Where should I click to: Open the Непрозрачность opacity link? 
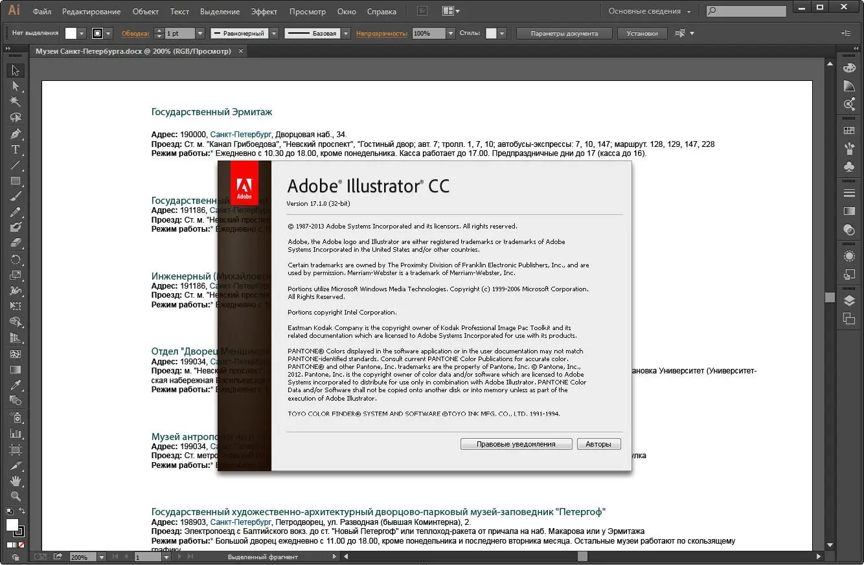pyautogui.click(x=382, y=34)
